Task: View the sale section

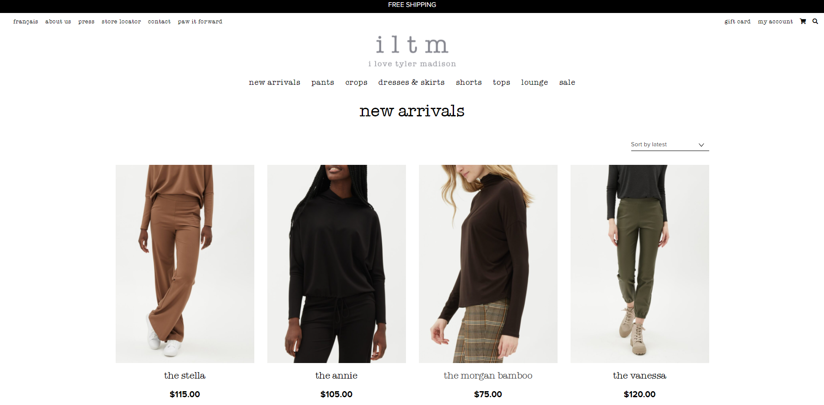Action: click(x=567, y=82)
